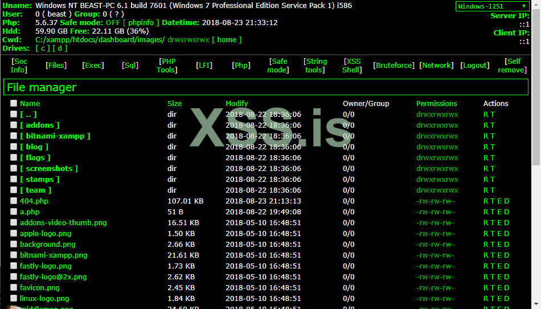Check the box for favicon.png
Screen dimensions: 541x309
coord(14,287)
